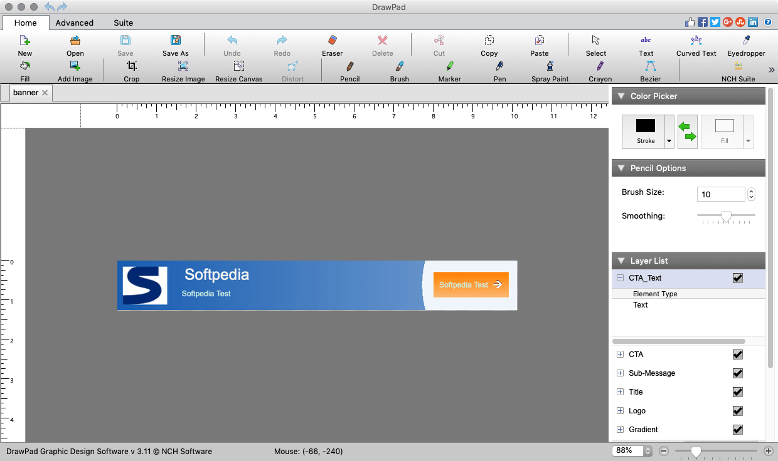
Task: Swap stroke and fill colors
Action: click(687, 132)
